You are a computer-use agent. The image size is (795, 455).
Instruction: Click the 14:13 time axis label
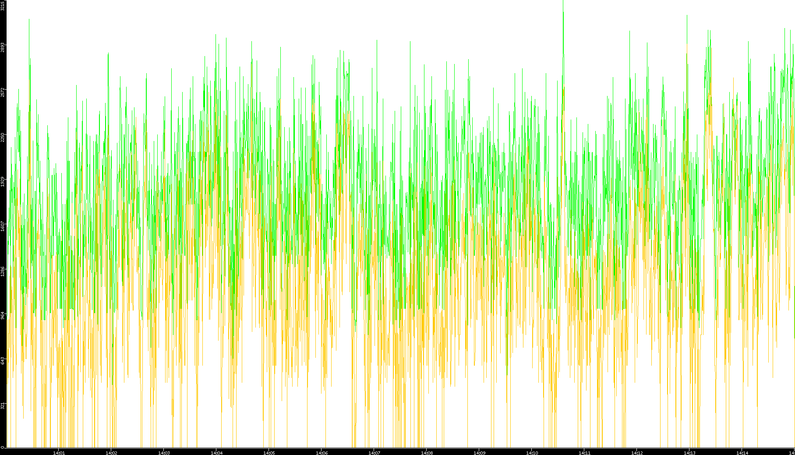point(689,452)
